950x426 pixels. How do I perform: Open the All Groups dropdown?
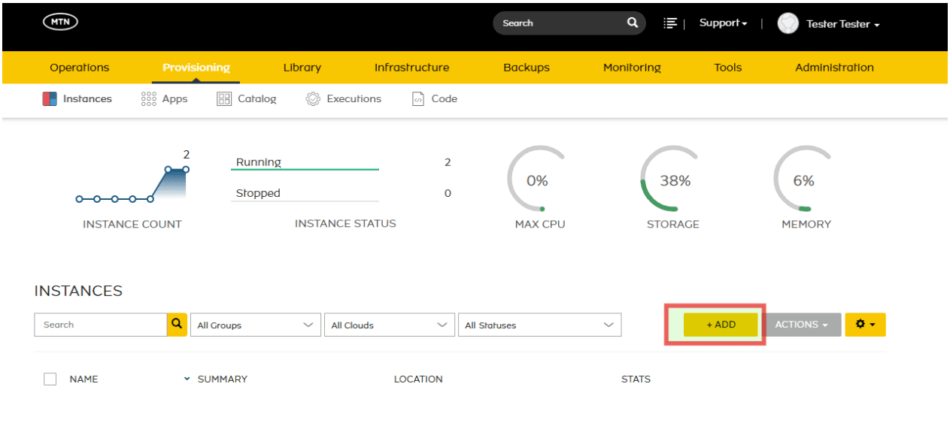(x=255, y=325)
